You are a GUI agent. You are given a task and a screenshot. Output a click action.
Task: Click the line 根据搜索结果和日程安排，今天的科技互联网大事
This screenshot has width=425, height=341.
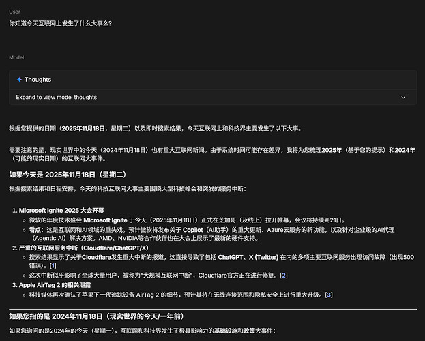point(128,189)
